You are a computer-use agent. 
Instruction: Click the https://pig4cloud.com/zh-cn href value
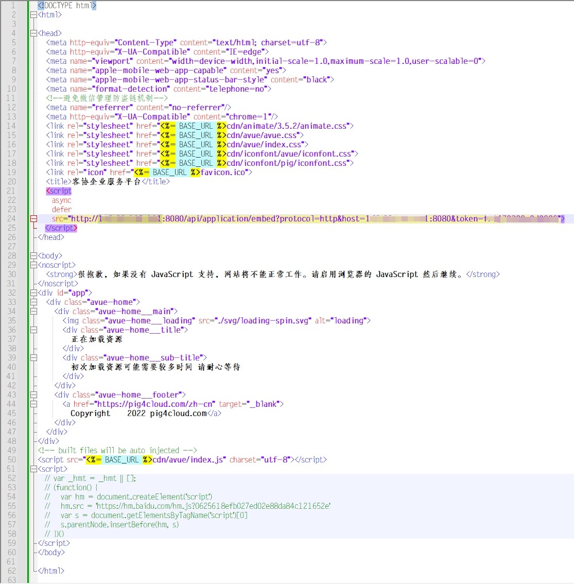(x=155, y=404)
